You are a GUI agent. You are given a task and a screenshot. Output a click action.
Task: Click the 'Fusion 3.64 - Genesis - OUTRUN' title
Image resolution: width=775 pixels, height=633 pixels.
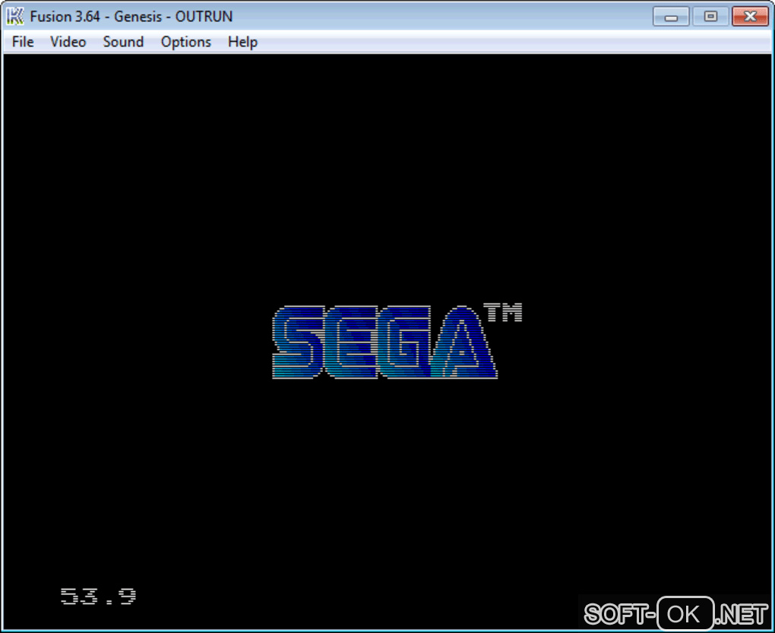[x=131, y=16]
